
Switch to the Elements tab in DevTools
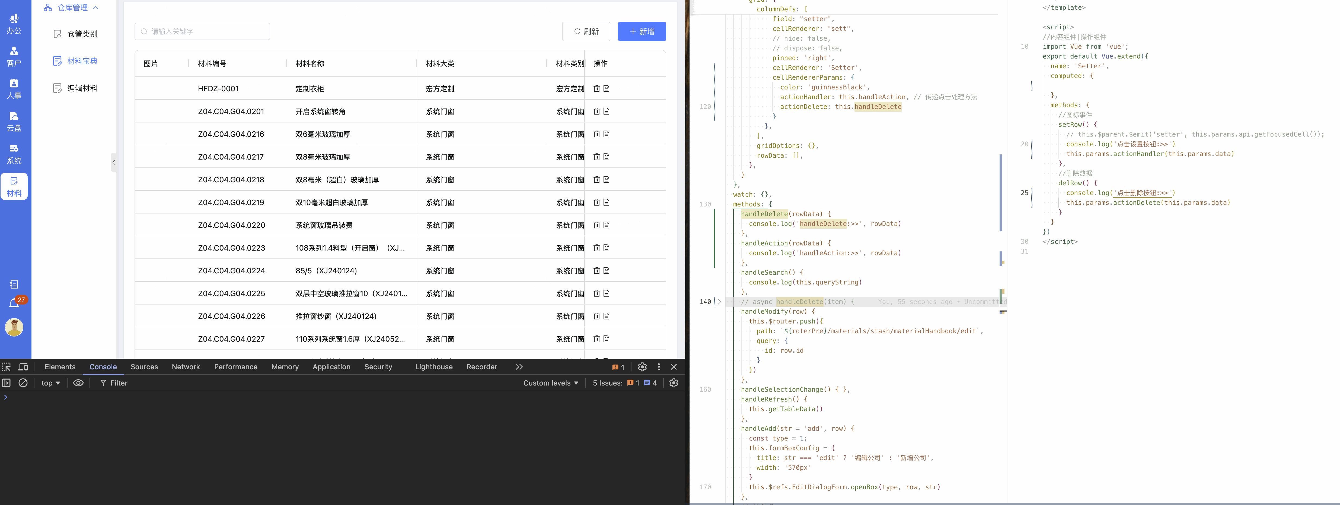point(60,367)
